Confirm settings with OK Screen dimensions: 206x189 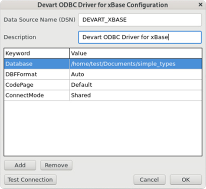[186, 179]
